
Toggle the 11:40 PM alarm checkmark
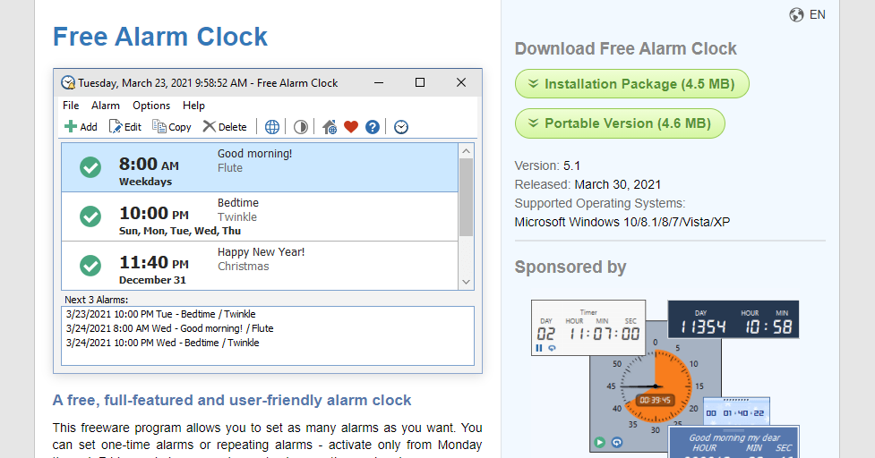pos(90,265)
